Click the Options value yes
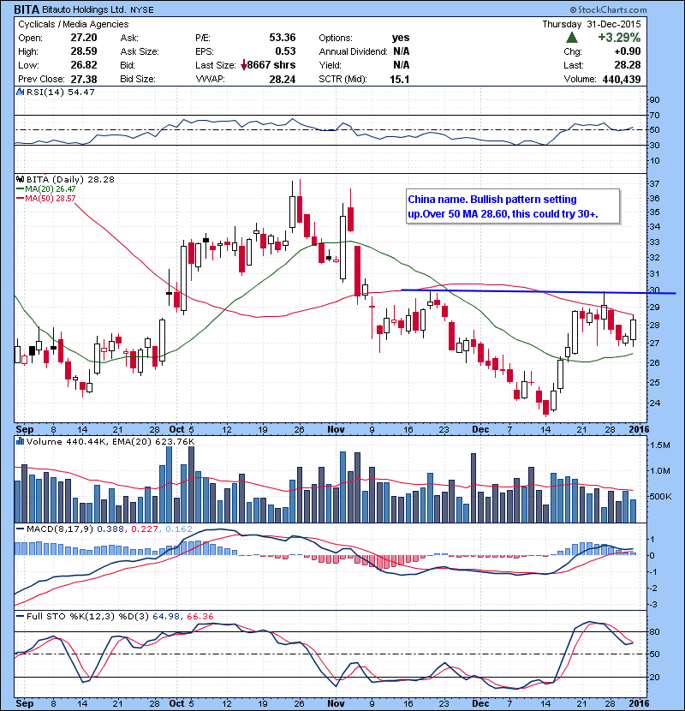 [401, 38]
